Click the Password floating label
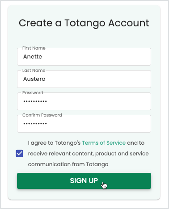The height and width of the screenshot is (209, 169). pos(33,93)
